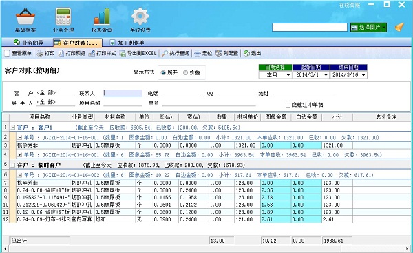This screenshot has height=253, width=413.
Task: Select the 展开 radio button
Action: [163, 72]
